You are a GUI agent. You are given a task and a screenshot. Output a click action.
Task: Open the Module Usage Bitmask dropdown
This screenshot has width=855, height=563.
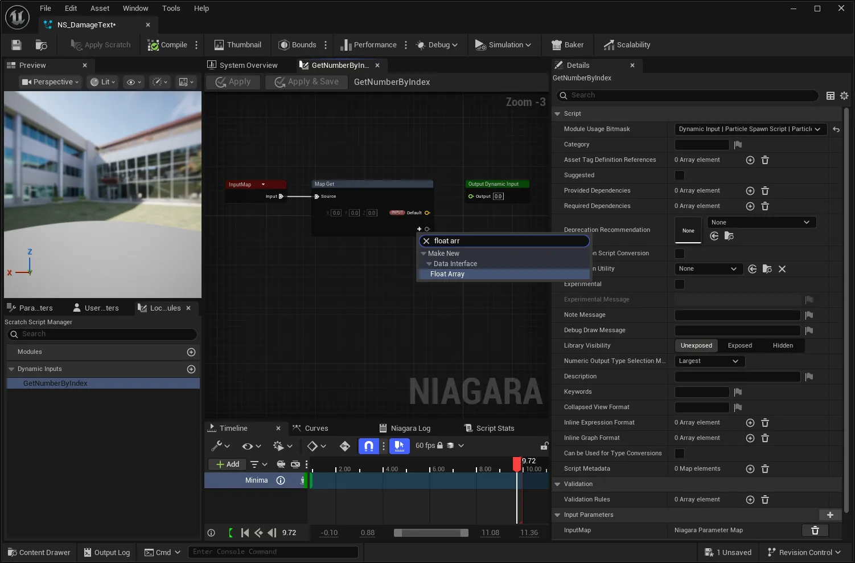pos(750,129)
